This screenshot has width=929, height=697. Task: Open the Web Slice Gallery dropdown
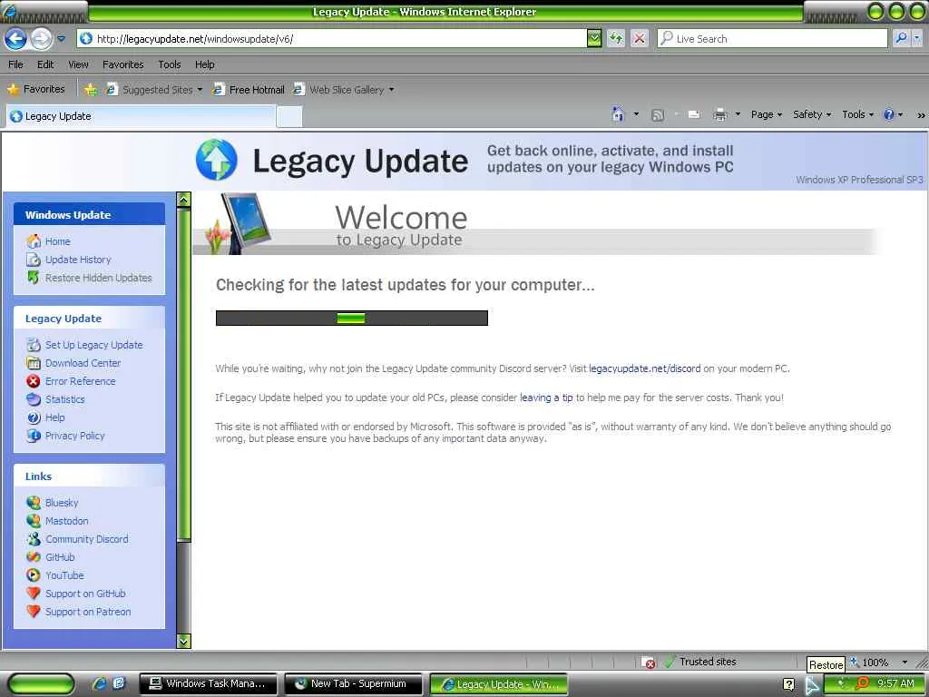[x=344, y=90]
